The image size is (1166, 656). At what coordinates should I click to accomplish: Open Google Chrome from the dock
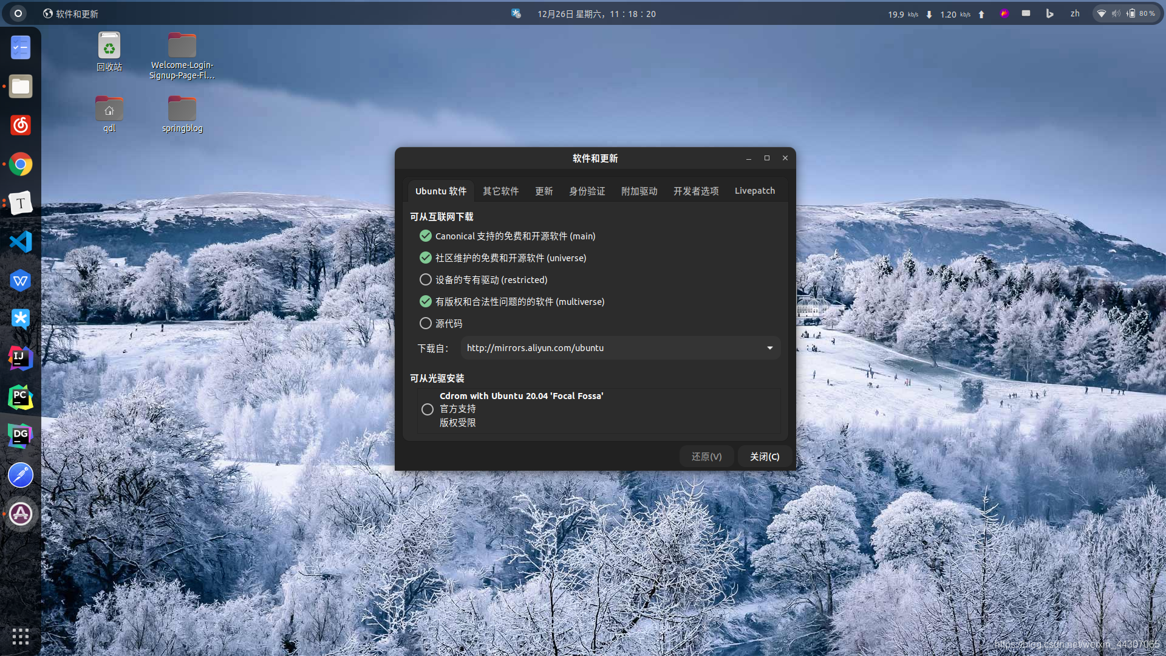coord(21,164)
